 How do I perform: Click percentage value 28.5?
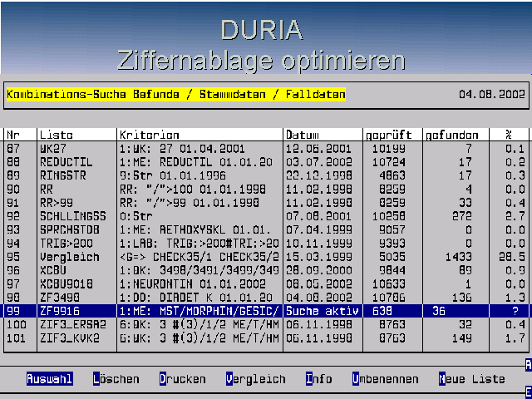click(512, 257)
